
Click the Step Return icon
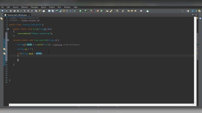[32, 11]
